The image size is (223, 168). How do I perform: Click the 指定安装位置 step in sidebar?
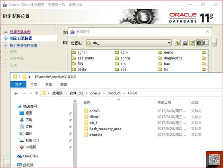pyautogui.click(x=21, y=38)
